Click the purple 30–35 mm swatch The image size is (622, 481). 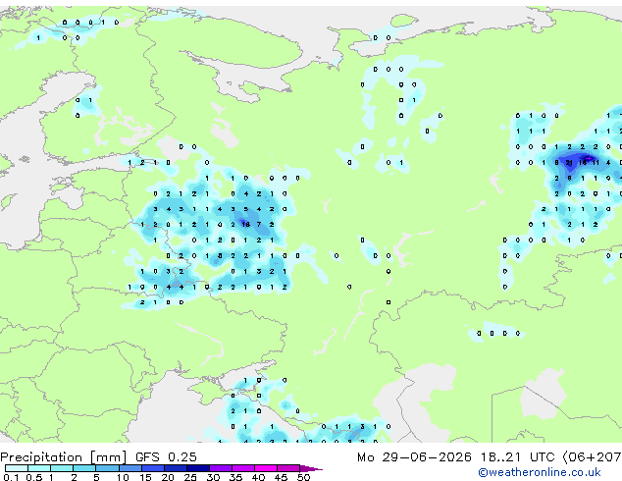pos(221,468)
